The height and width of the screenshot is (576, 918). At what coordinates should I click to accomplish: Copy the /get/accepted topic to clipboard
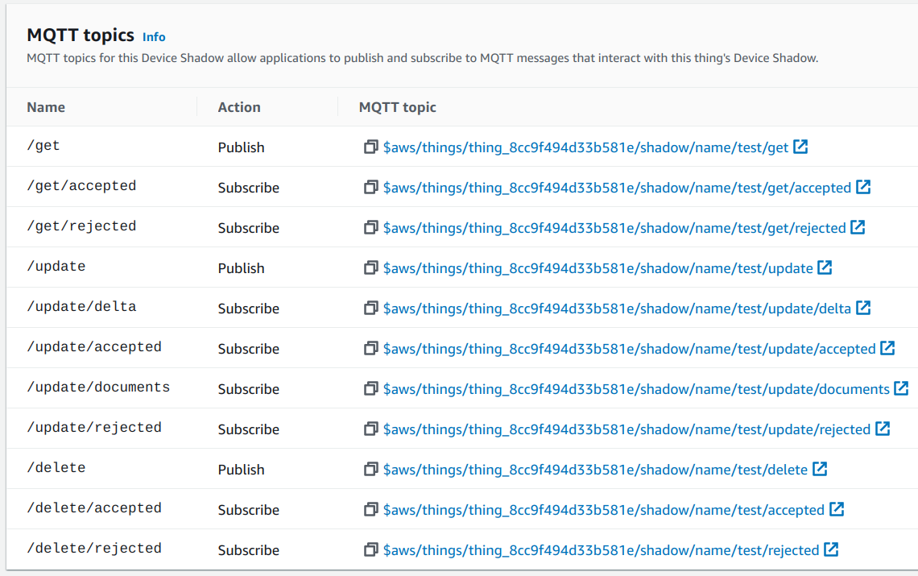[x=370, y=188]
